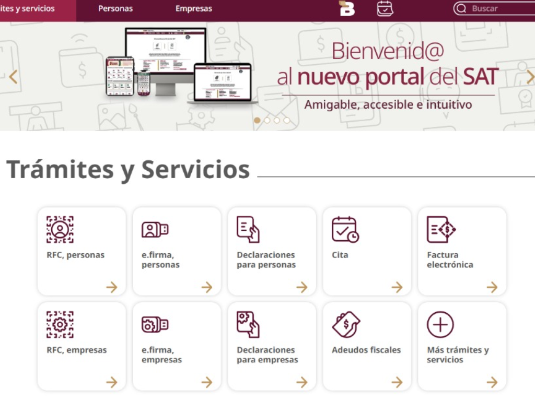Click the arrow on e.firma, empresas card
535x401 pixels.
[x=207, y=382]
